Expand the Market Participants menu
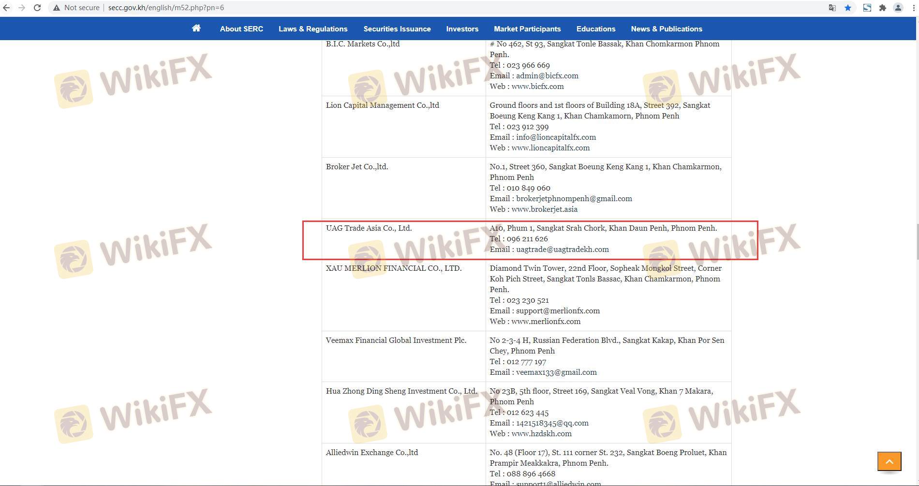Image resolution: width=919 pixels, height=486 pixels. (x=527, y=29)
